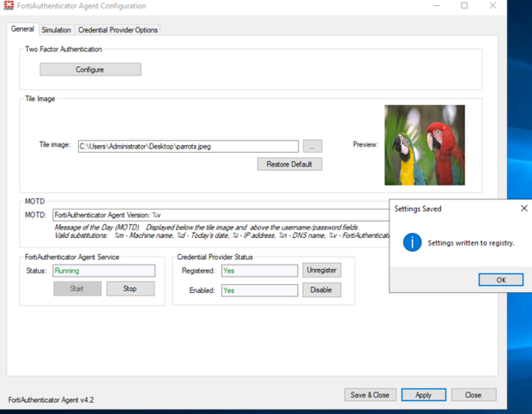Apply the configuration settings
Image resolution: width=532 pixels, height=414 pixels.
[423, 395]
